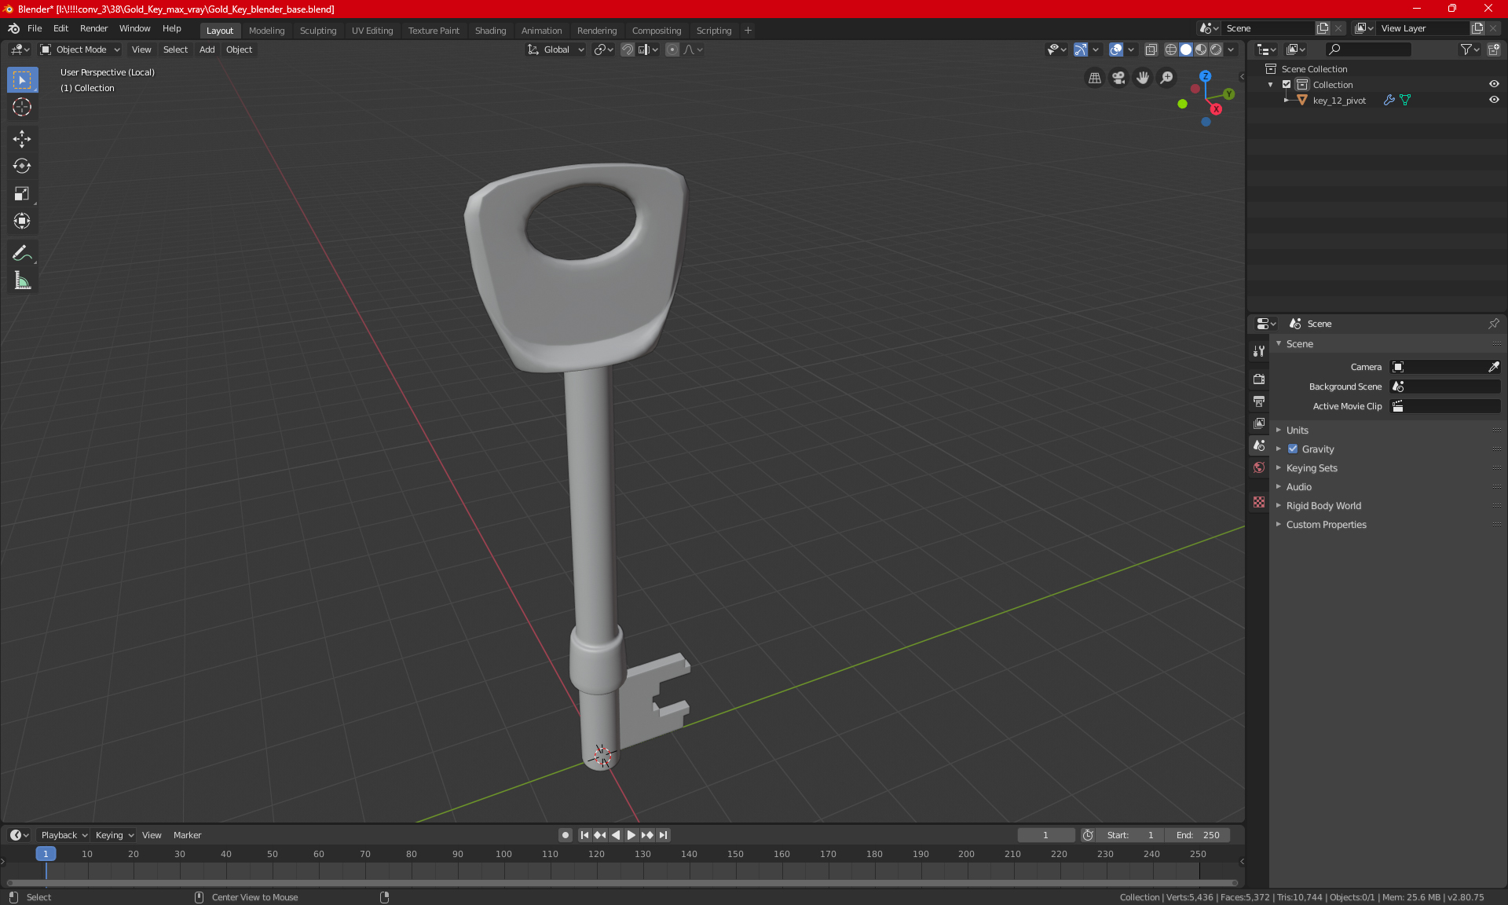This screenshot has height=905, width=1508.
Task: Open the Global transform orientation dropdown
Action: pos(556,49)
